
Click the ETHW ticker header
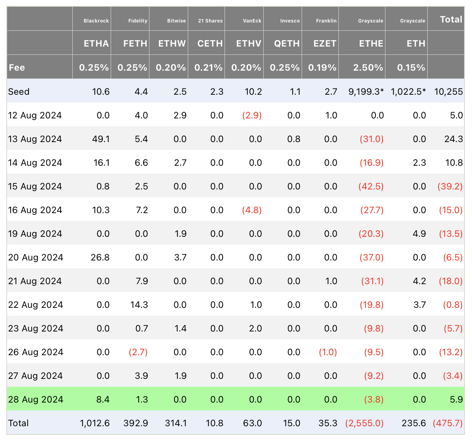tap(172, 43)
